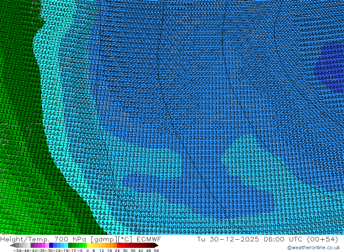This screenshot has height=252, width=344.
Task: Click the 'Tu 30-12-2025 06:00 UTC' timestamp
Action: click(250, 239)
